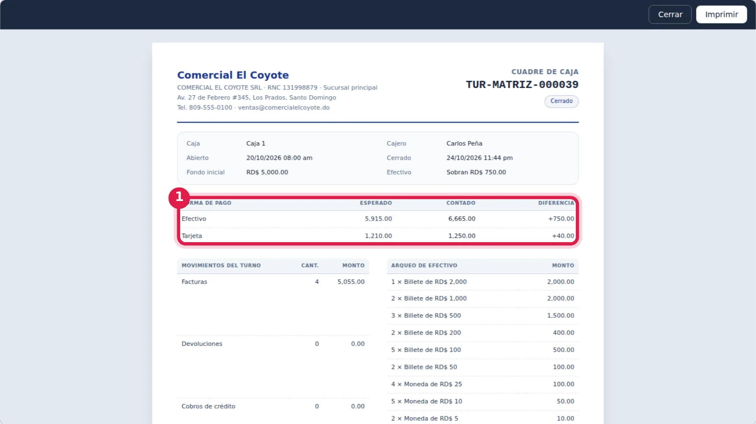
Task: Select the TUR-MATRIZ-000039 document number
Action: click(x=522, y=85)
